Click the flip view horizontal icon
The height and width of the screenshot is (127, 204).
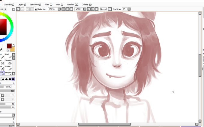point(110,9)
